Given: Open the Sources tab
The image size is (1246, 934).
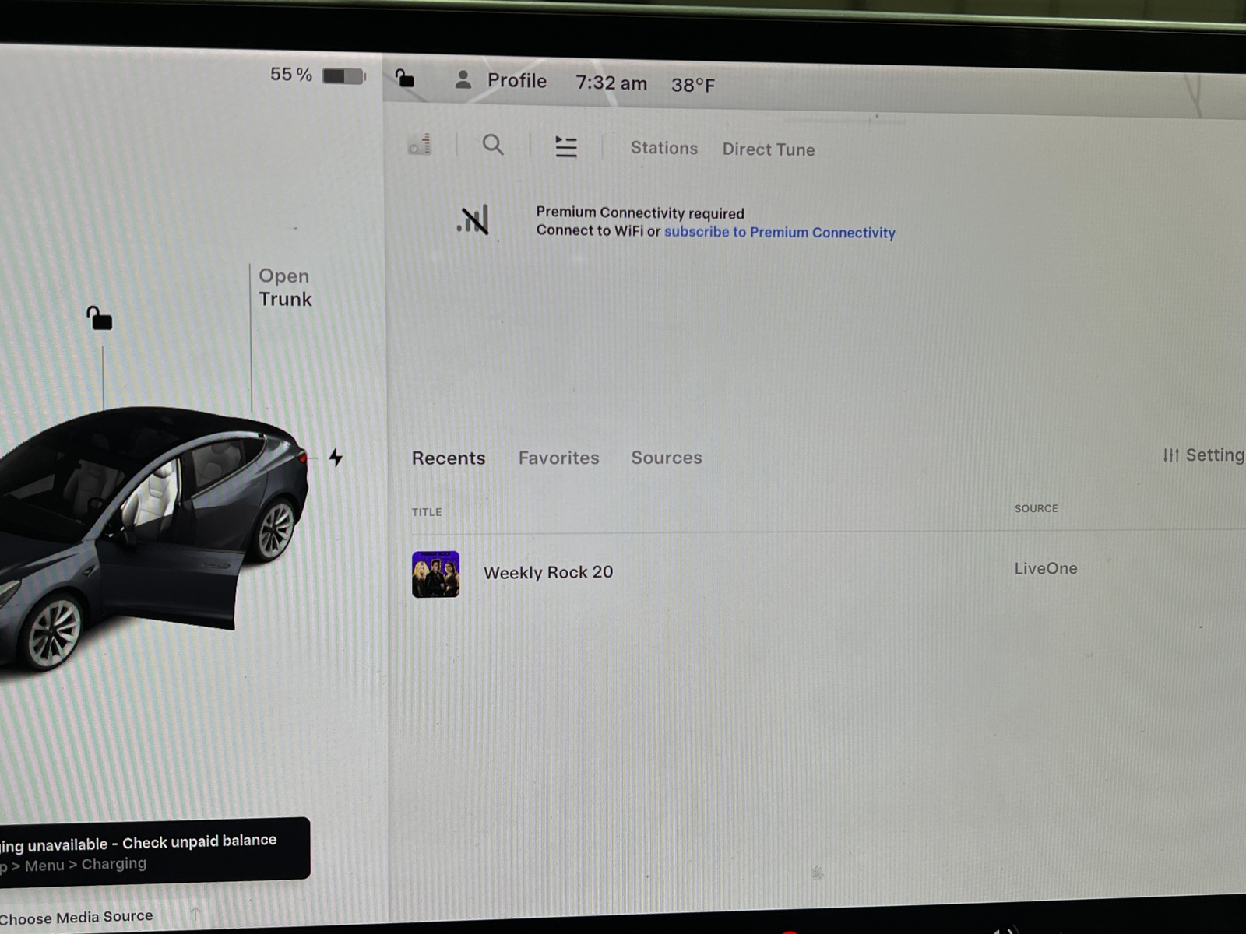Looking at the screenshot, I should [666, 458].
